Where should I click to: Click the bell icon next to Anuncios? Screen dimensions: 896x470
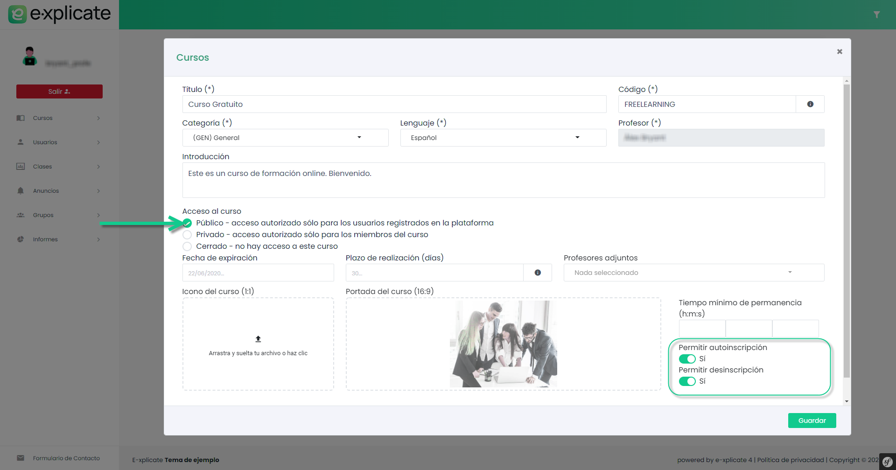pos(21,191)
